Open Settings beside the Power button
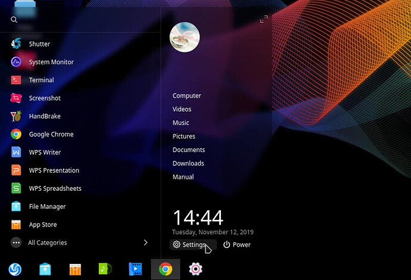 coord(189,245)
